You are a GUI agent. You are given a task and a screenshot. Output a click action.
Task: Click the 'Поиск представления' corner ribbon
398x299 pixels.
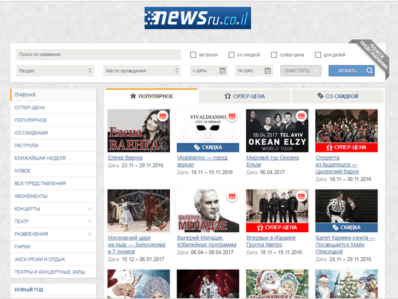tap(373, 57)
